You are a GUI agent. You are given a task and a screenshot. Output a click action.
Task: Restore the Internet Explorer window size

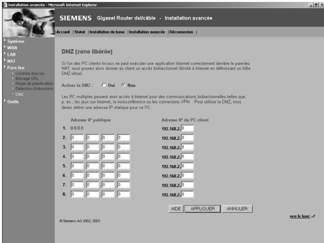coord(316,5)
